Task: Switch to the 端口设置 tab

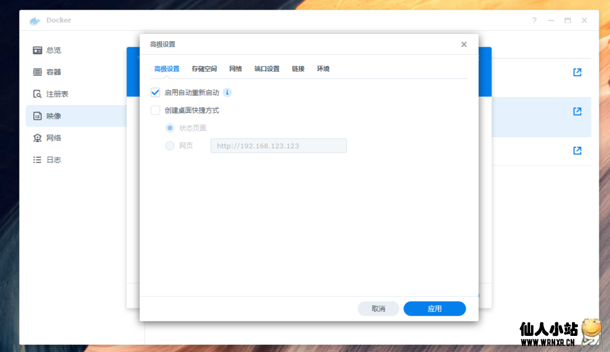Action: (x=266, y=69)
